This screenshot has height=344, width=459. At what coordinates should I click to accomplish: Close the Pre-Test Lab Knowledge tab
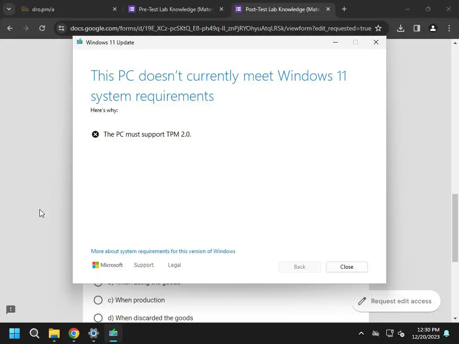point(221,9)
